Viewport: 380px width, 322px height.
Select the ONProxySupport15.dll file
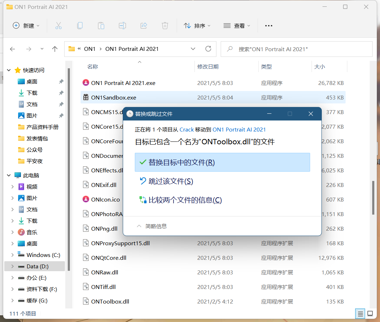point(213,243)
